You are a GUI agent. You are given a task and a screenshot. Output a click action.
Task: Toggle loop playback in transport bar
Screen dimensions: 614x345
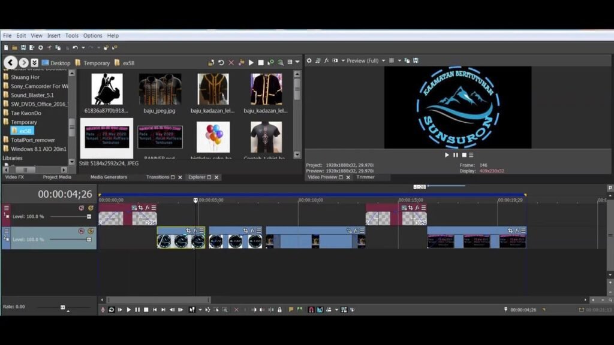pos(111,310)
